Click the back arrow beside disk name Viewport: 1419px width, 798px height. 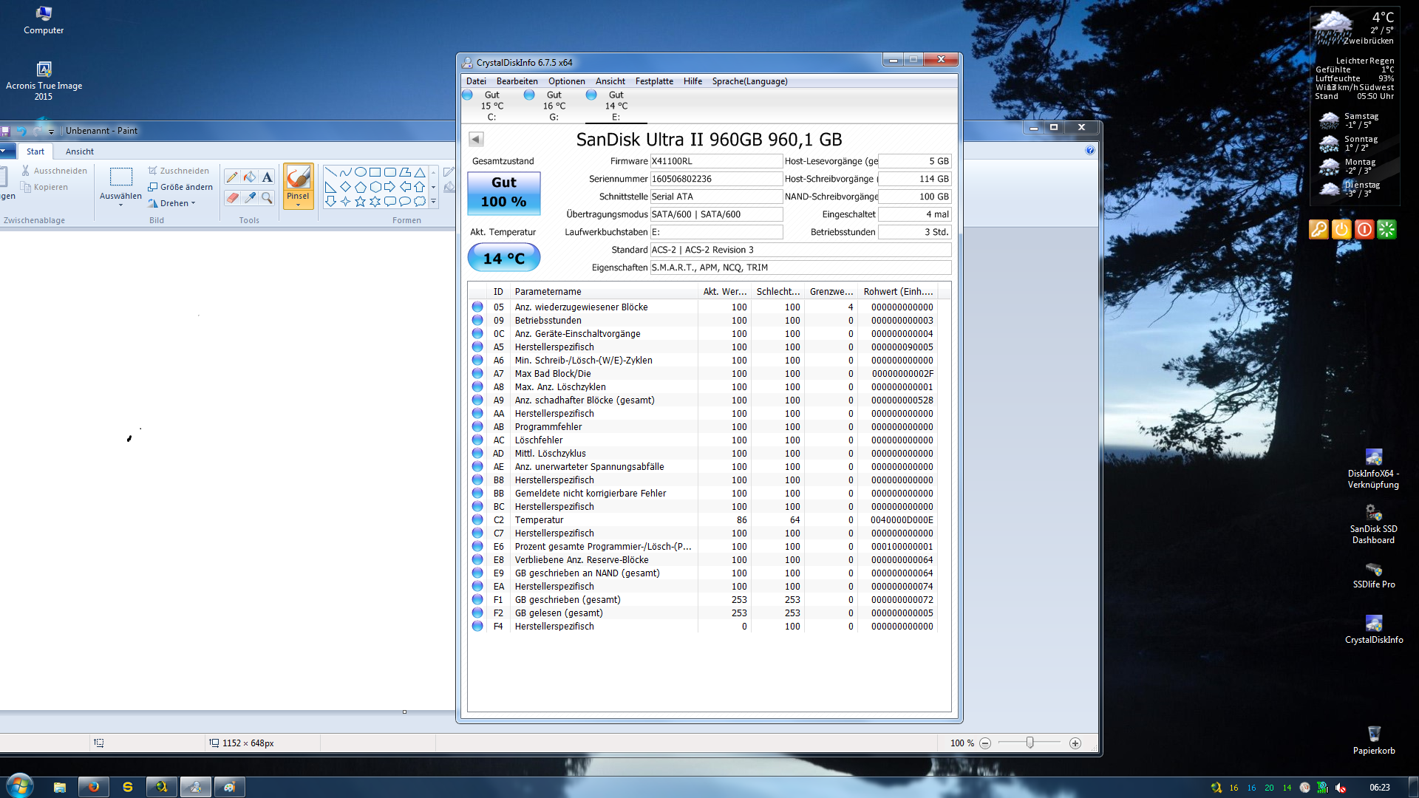[x=476, y=139]
